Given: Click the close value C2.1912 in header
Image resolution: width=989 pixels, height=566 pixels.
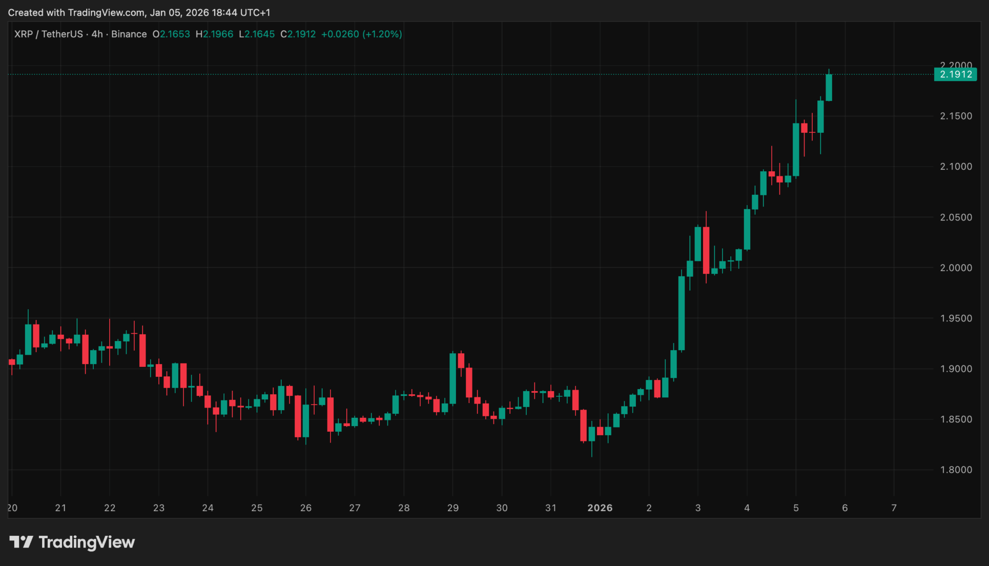Looking at the screenshot, I should (298, 34).
